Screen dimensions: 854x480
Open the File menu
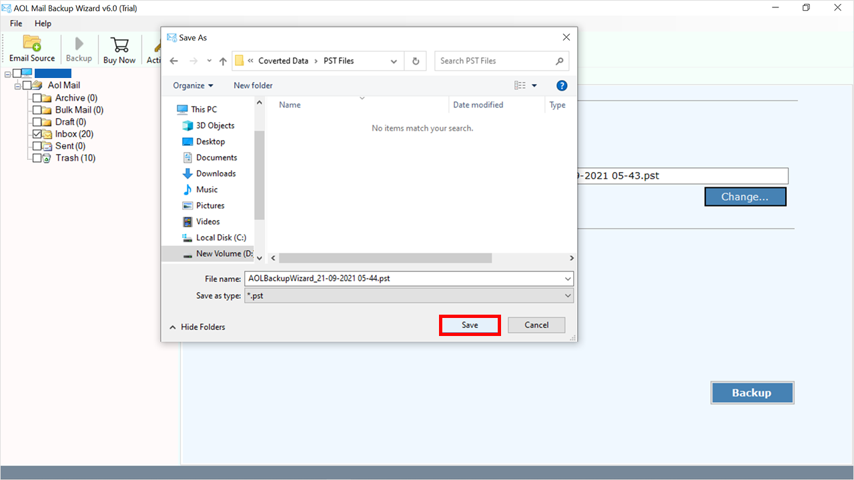click(x=16, y=23)
